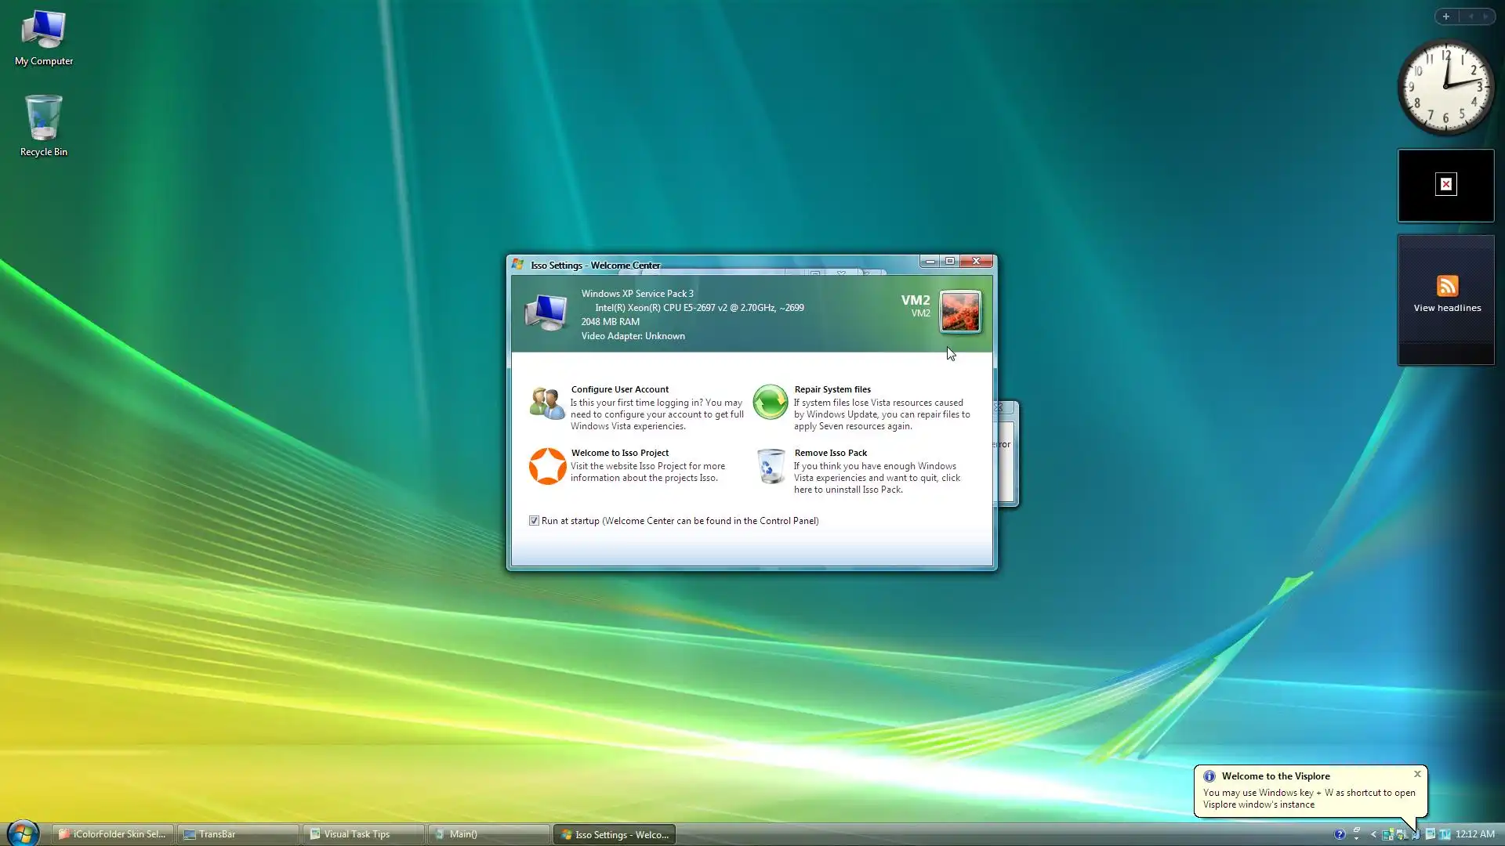Viewport: 1505px width, 846px height.
Task: Open the Start menu orb
Action: click(x=23, y=833)
